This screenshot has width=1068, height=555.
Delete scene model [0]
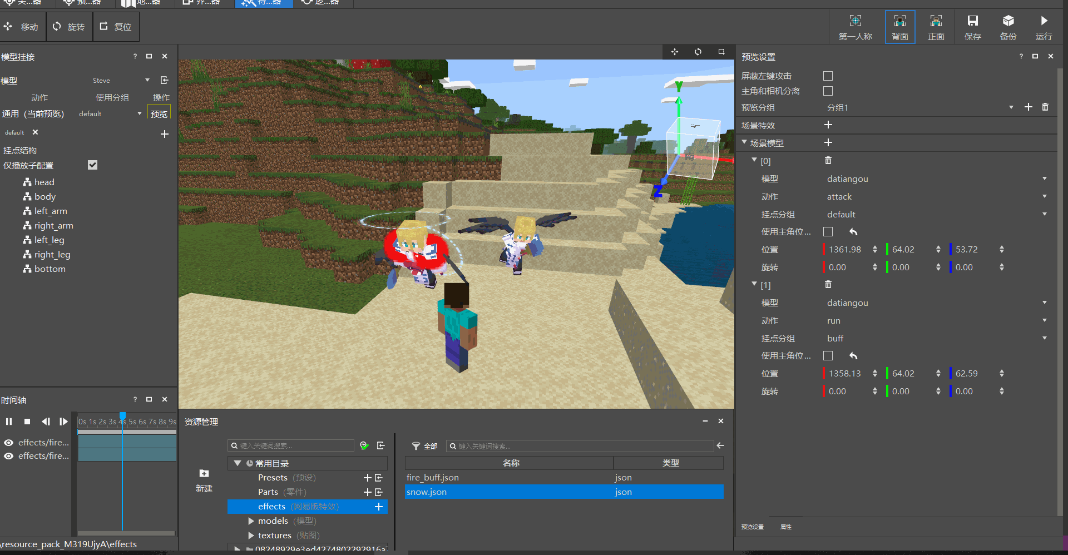828,160
